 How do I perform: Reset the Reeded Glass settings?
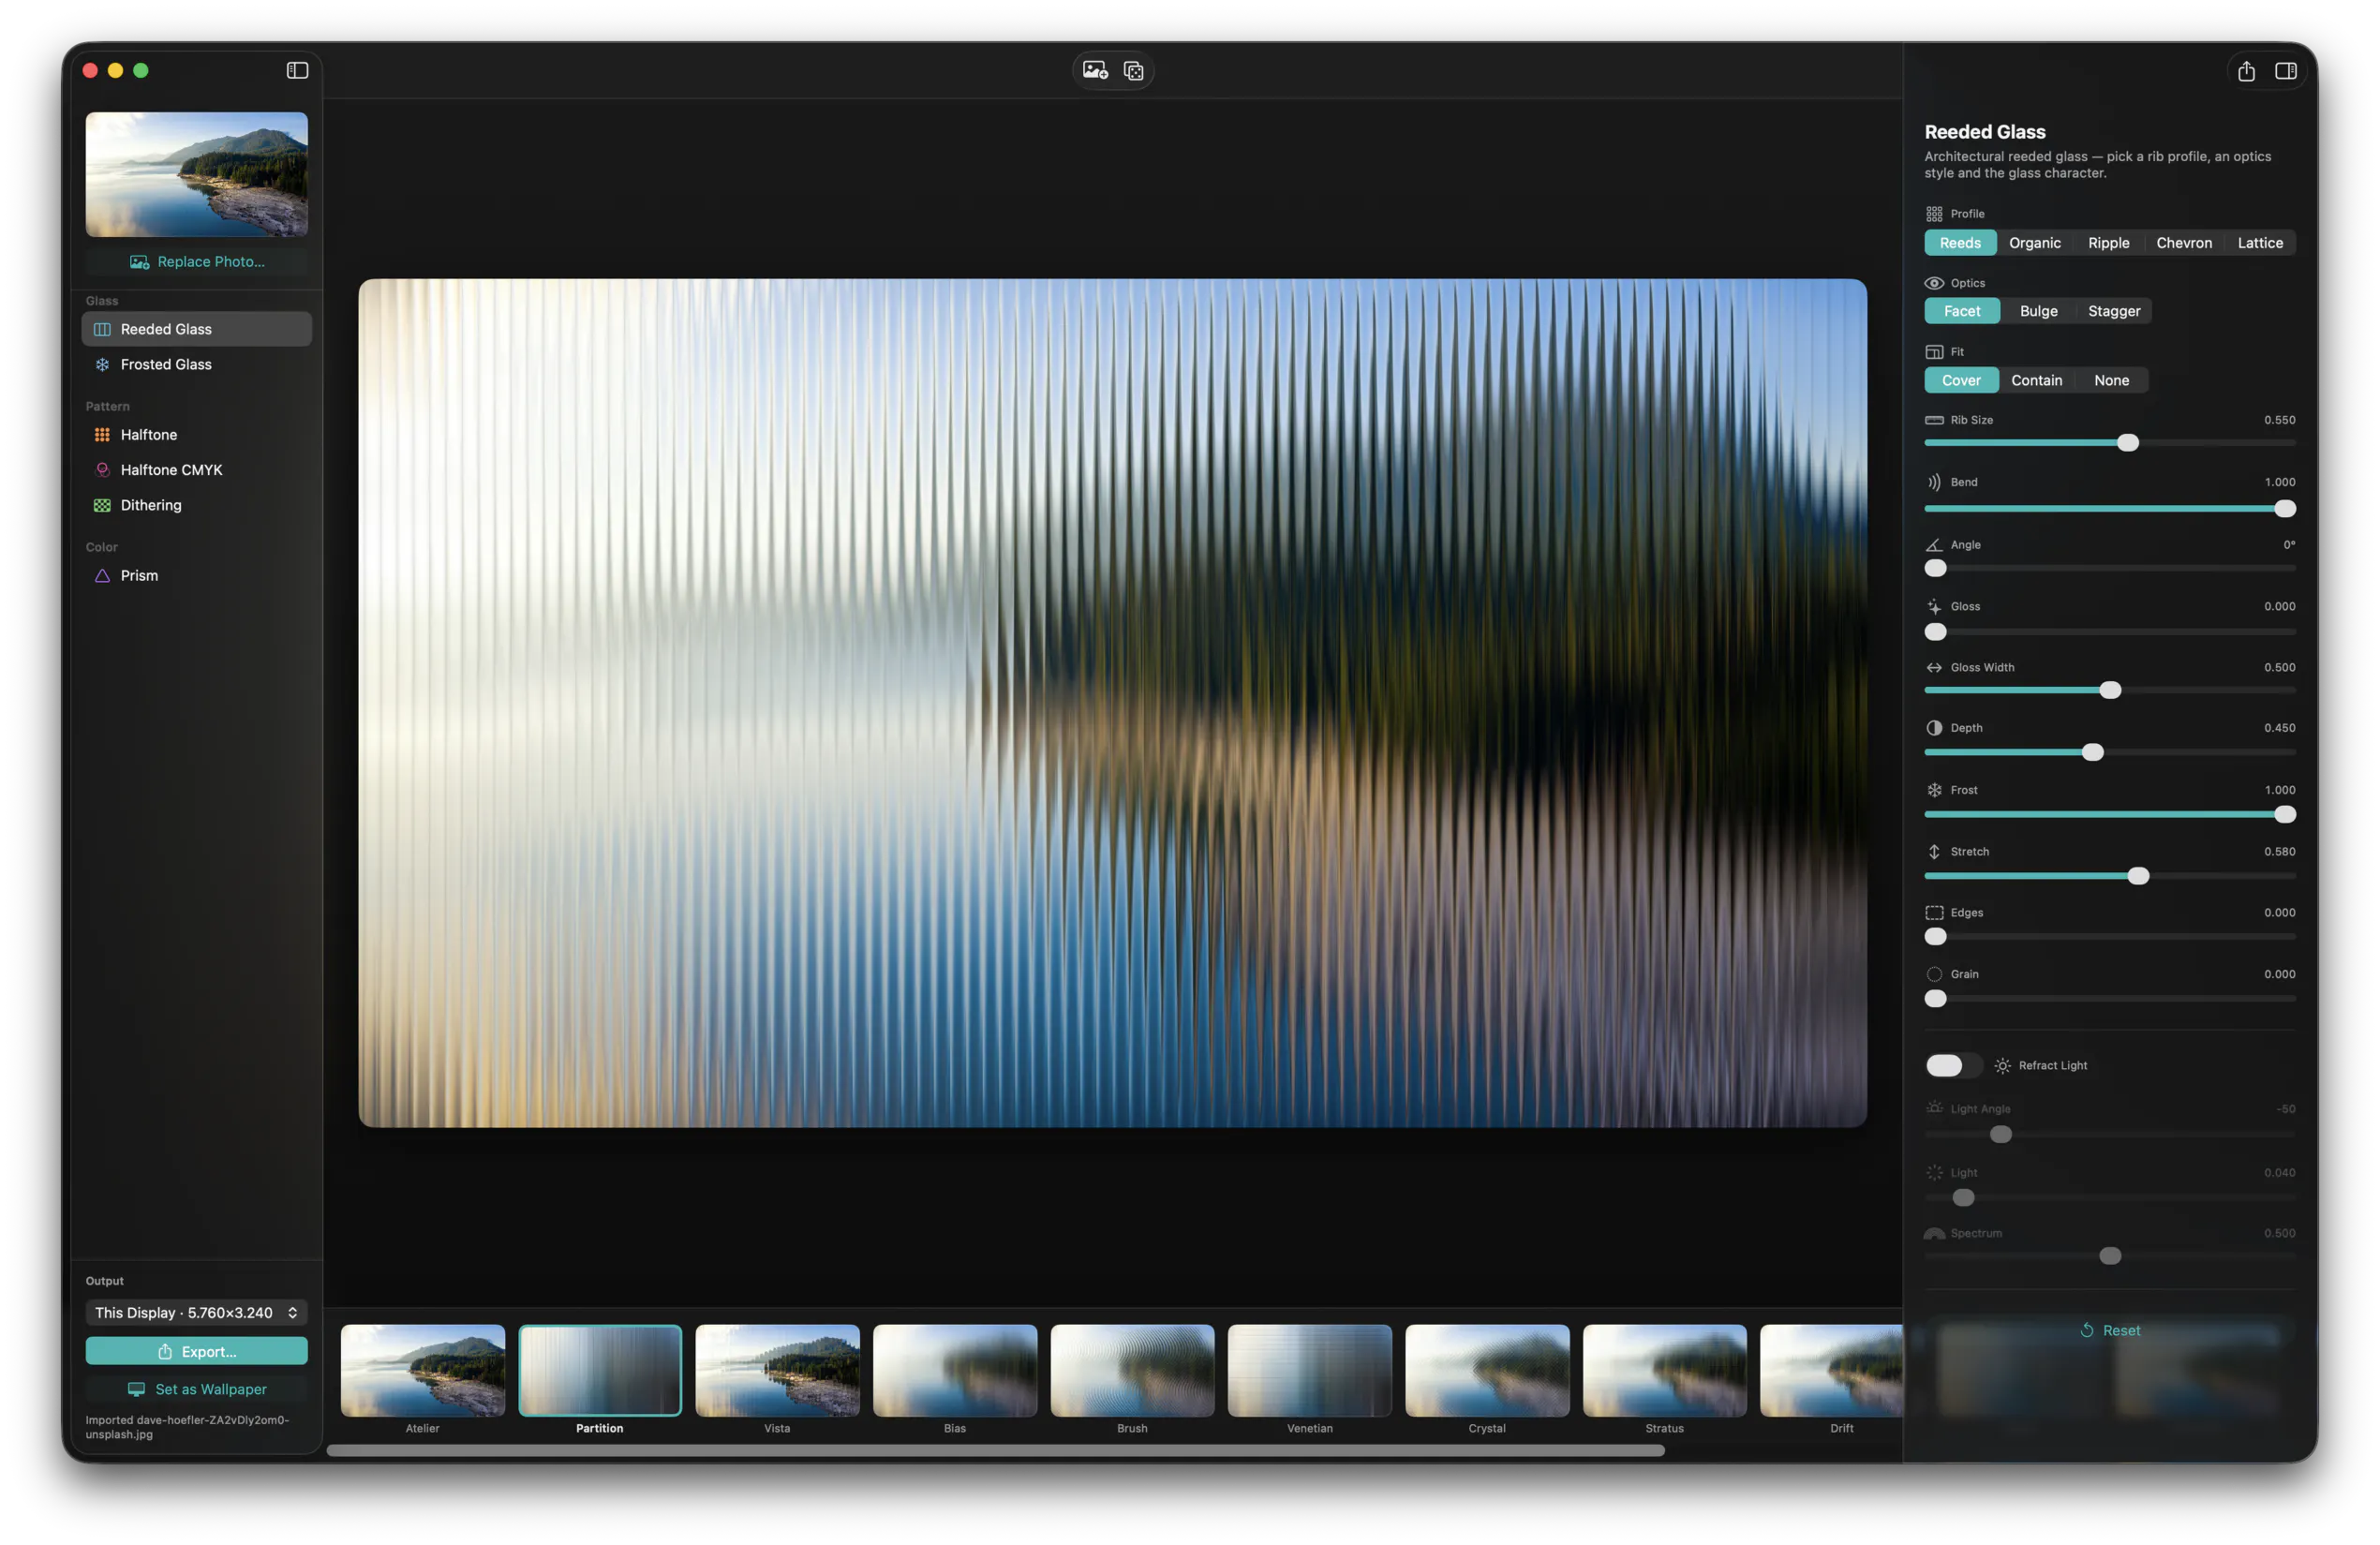click(2110, 1330)
